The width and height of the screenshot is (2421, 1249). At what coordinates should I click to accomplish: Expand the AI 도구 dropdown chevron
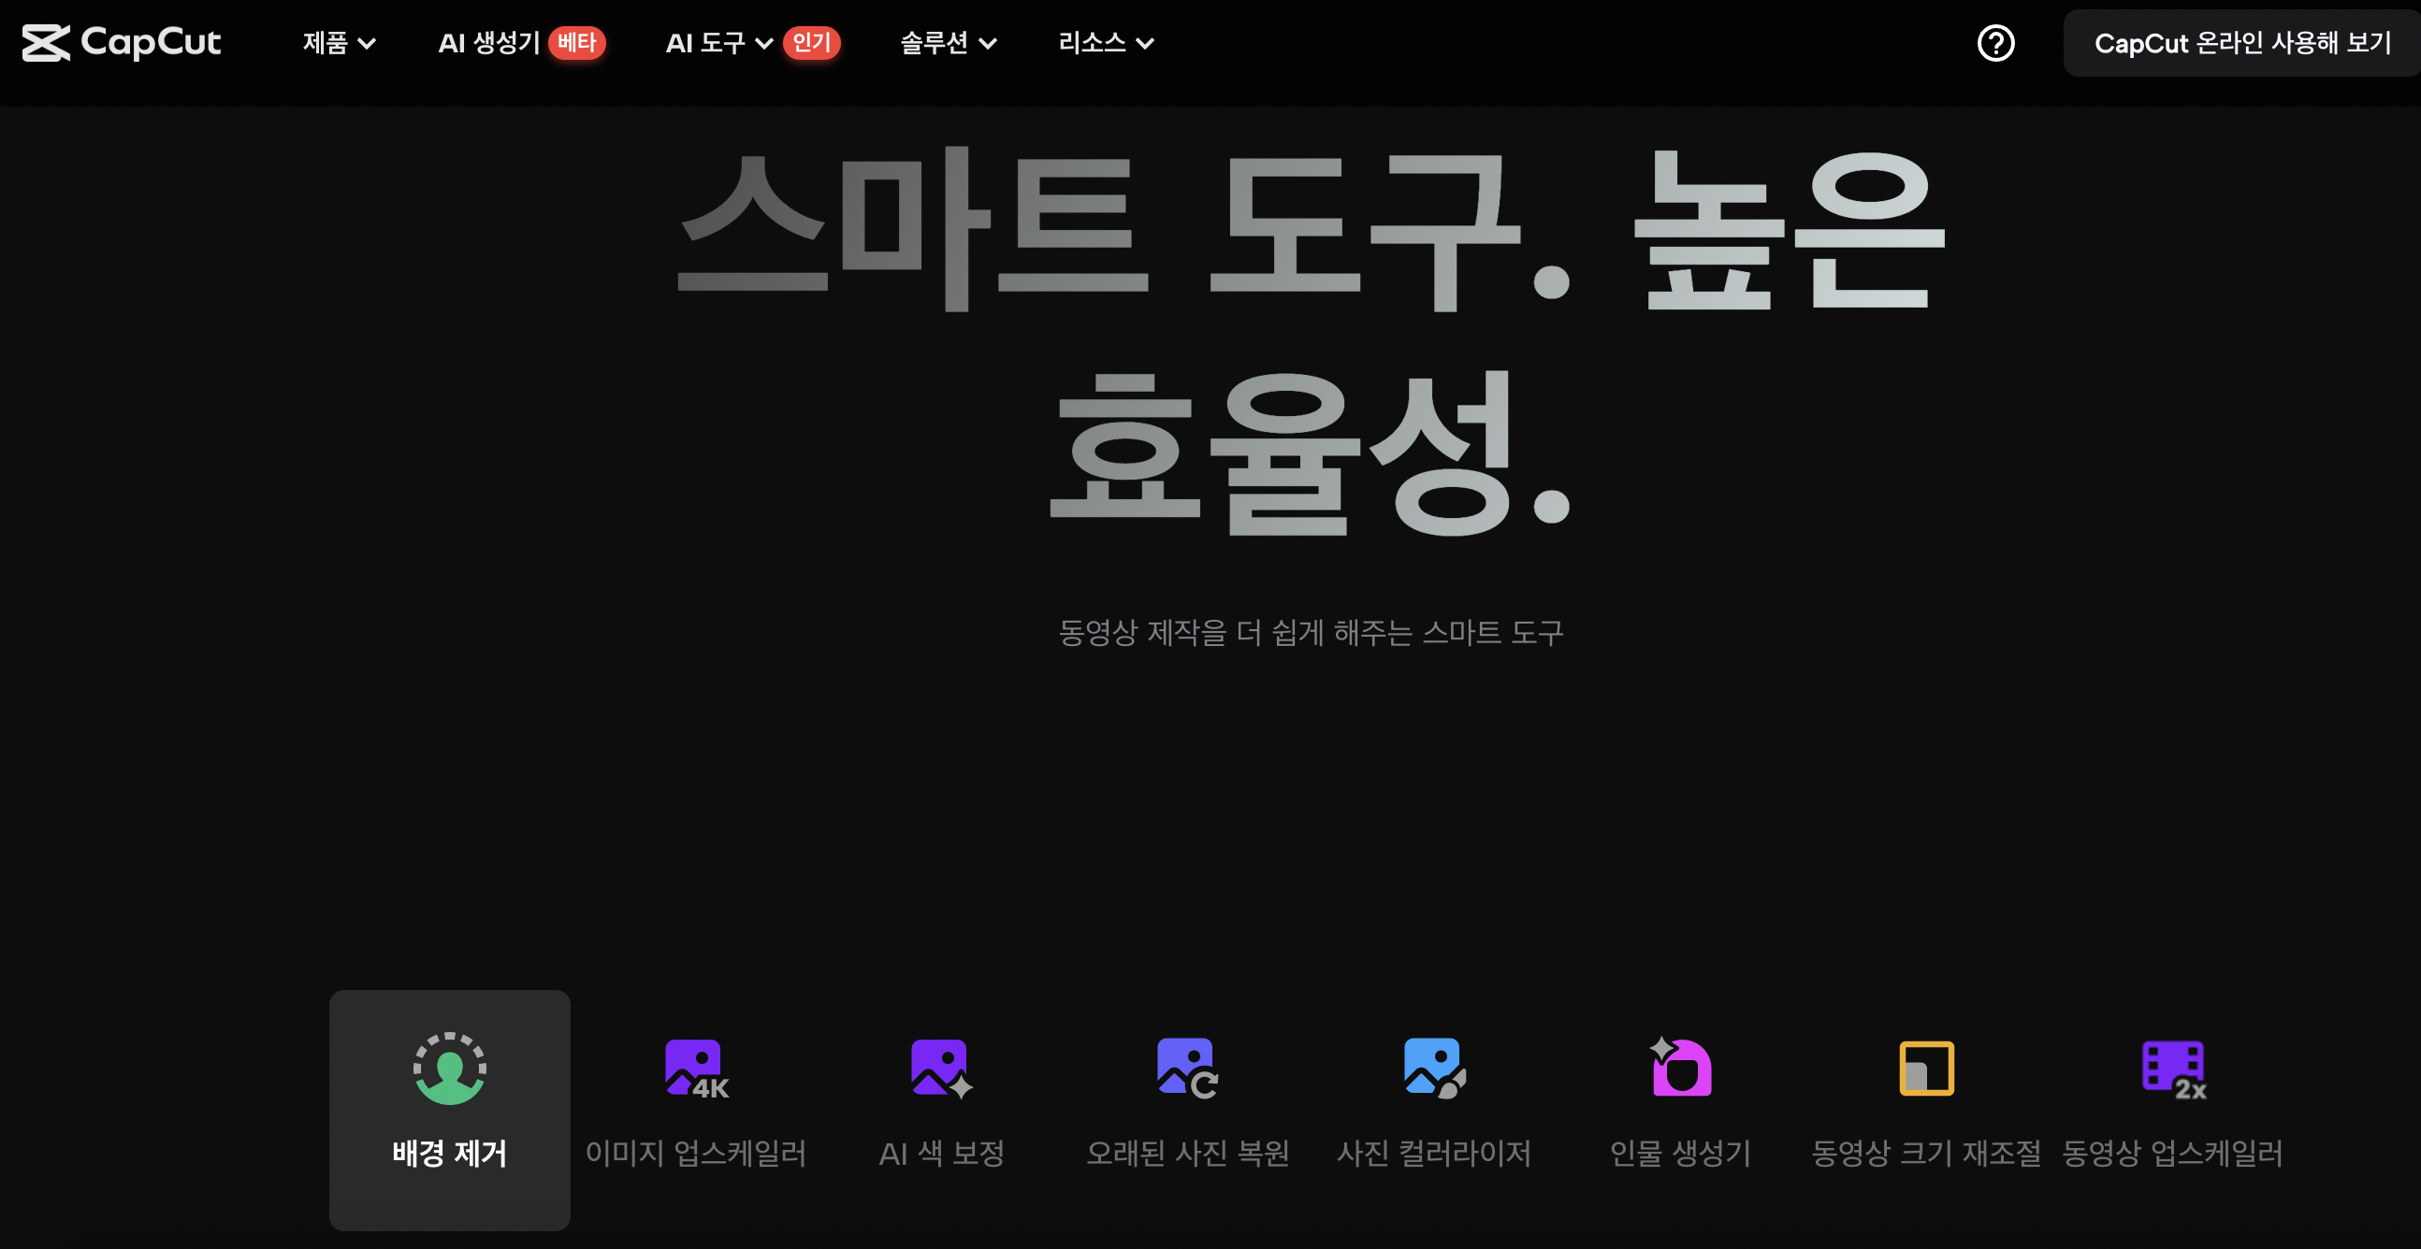(764, 44)
